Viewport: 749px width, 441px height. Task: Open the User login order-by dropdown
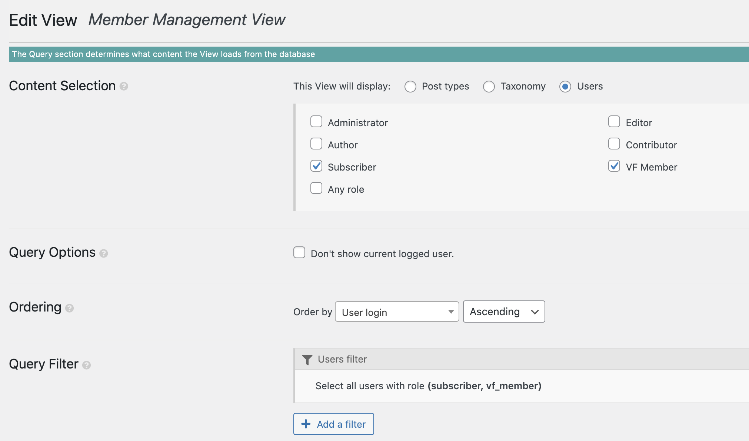(x=397, y=312)
